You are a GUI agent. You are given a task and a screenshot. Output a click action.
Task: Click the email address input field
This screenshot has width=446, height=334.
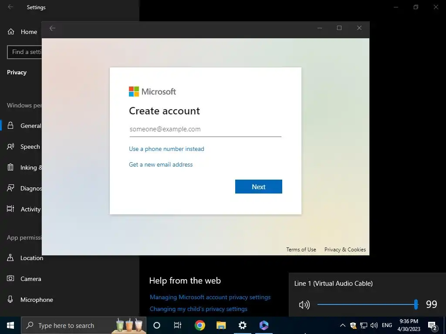point(206,129)
